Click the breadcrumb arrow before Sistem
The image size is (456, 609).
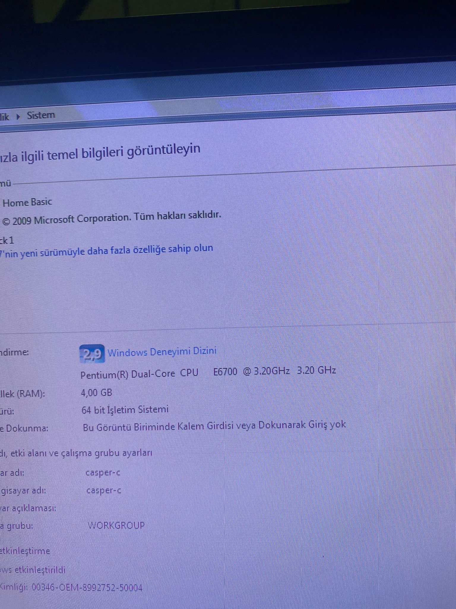click(18, 117)
